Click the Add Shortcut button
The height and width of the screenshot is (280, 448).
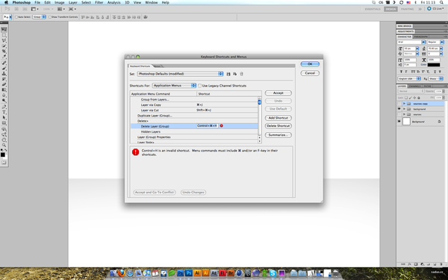[x=278, y=118]
